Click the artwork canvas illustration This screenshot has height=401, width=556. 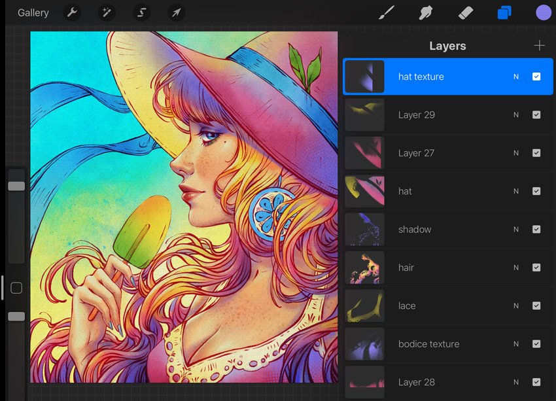184,207
